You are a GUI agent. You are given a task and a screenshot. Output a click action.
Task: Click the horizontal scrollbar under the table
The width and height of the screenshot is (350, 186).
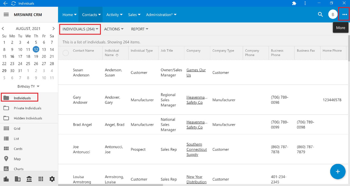[110, 185]
